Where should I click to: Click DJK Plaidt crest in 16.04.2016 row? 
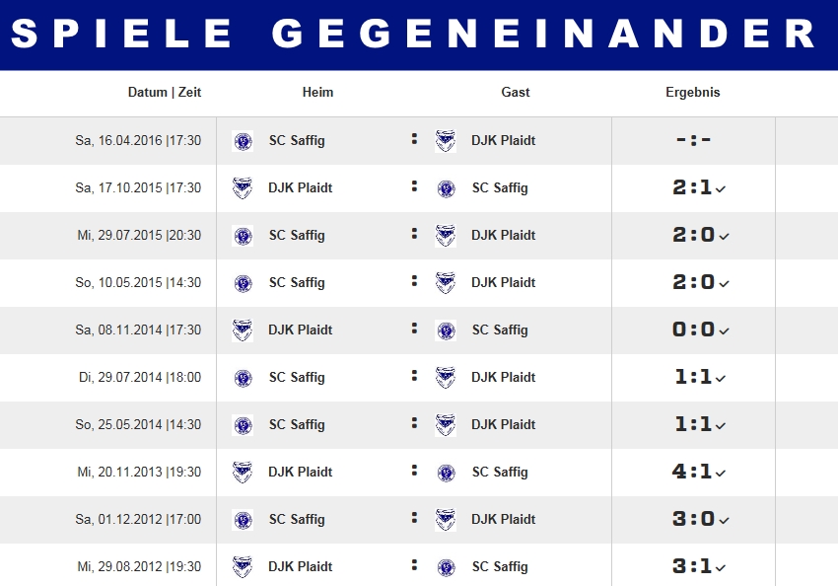[446, 141]
